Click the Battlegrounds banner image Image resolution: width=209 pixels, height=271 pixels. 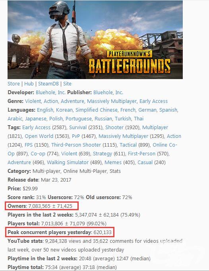95,40
